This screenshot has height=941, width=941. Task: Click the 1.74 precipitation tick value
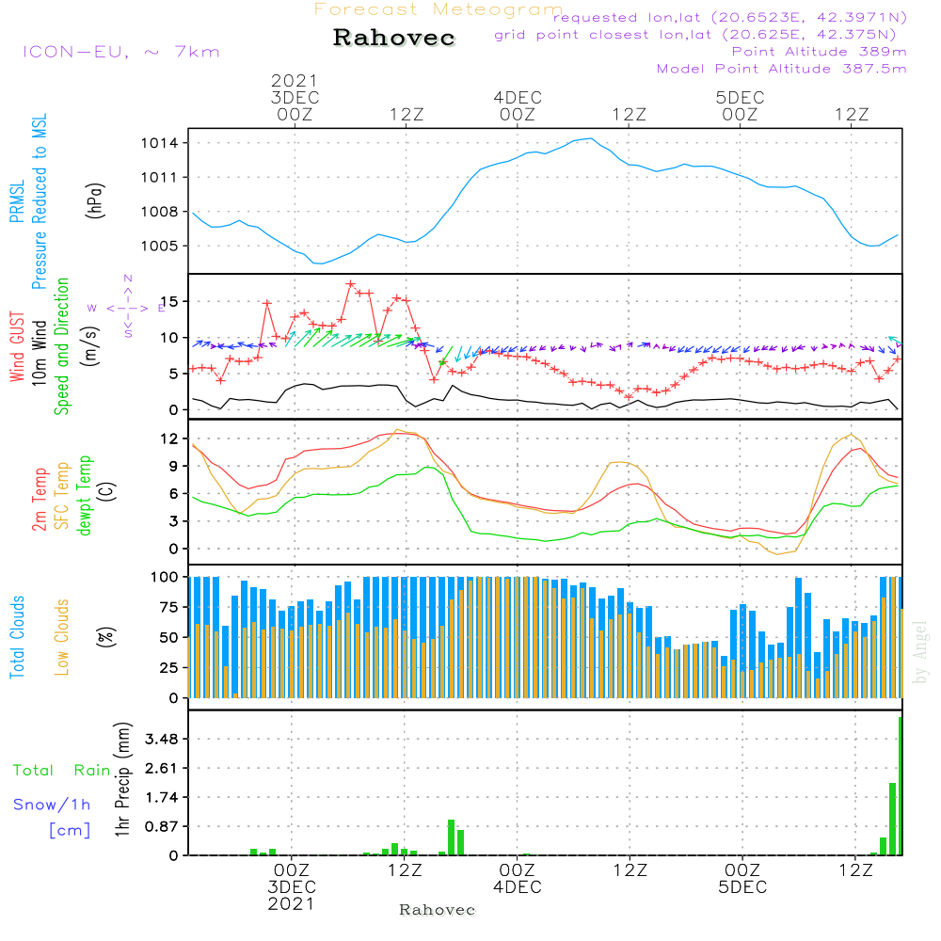pyautogui.click(x=162, y=797)
